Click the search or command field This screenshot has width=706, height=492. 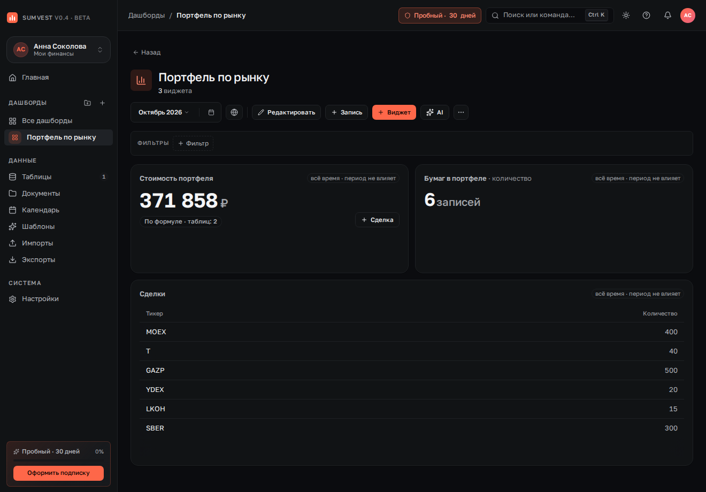click(x=549, y=16)
